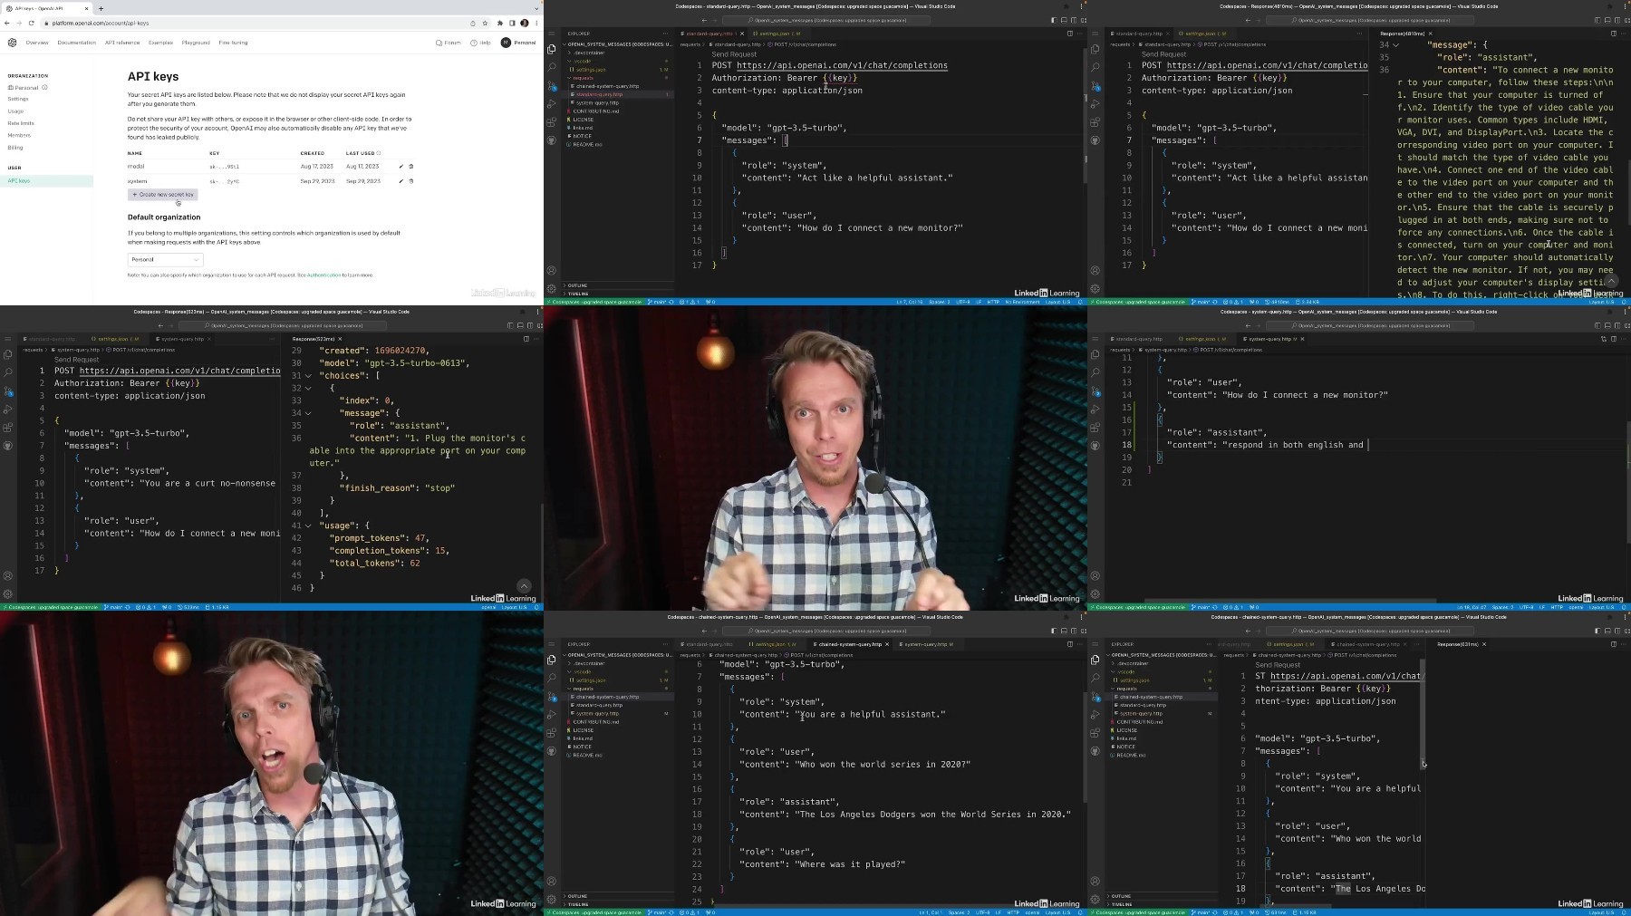1631x916 pixels.
Task: Delete the 'modal' API key in browser
Action: 411,167
